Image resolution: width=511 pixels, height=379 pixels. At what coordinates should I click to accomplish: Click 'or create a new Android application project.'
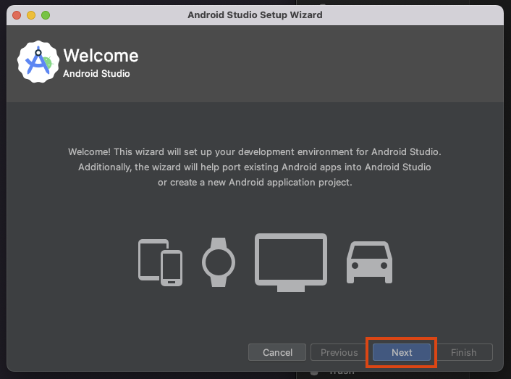click(x=255, y=183)
